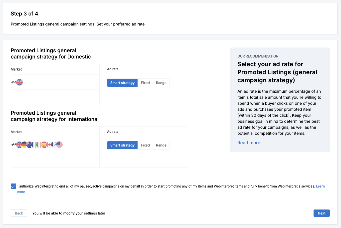Switch International ad rate to Range

click(161, 145)
